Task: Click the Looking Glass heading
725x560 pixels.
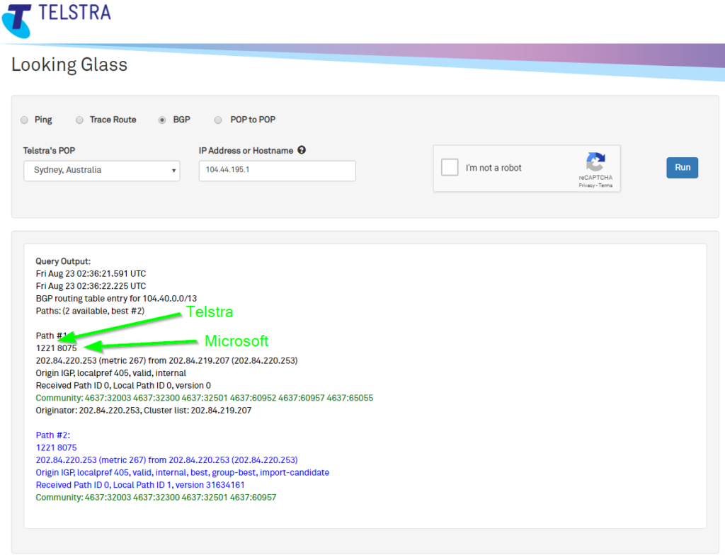Action: tap(69, 64)
